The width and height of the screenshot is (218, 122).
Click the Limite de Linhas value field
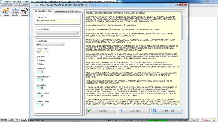tap(40, 105)
